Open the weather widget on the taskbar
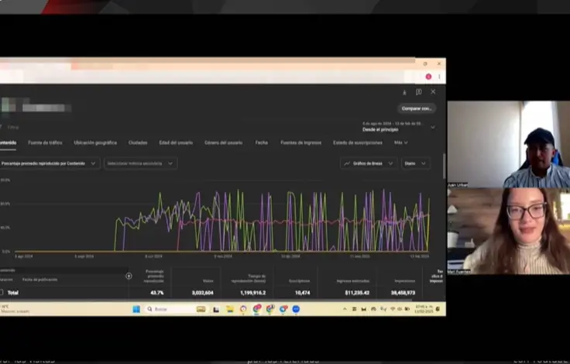Image resolution: width=570 pixels, height=364 pixels. click(15, 309)
